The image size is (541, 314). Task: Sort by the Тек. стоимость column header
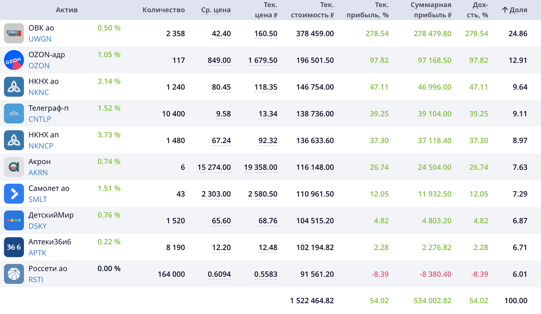(312, 10)
